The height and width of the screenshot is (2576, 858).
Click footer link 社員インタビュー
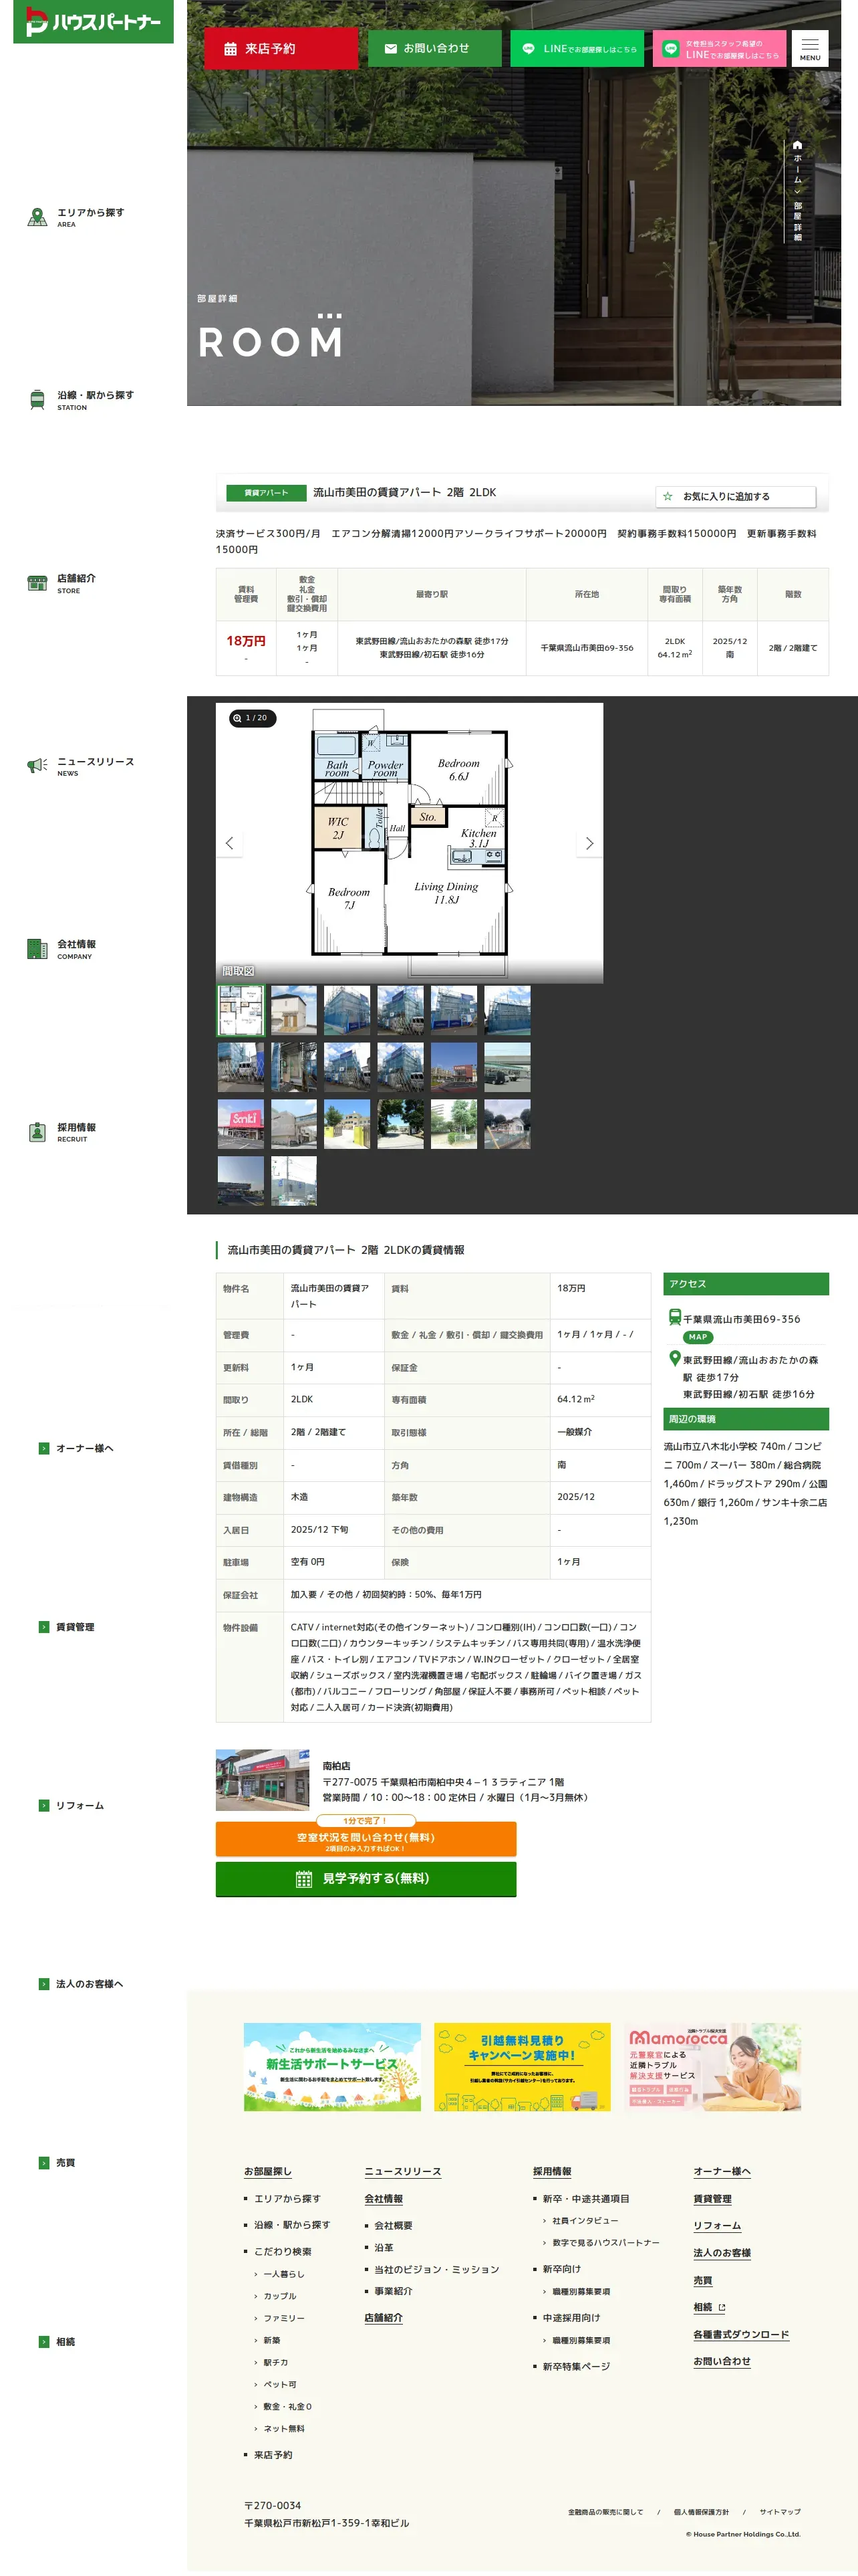[x=584, y=2220]
